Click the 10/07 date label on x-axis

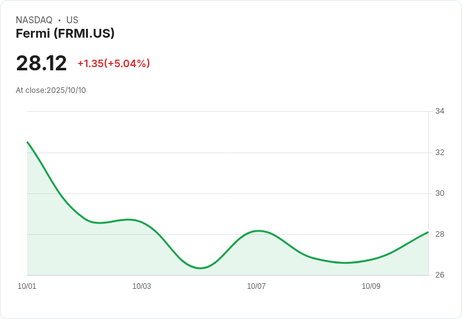256,286
